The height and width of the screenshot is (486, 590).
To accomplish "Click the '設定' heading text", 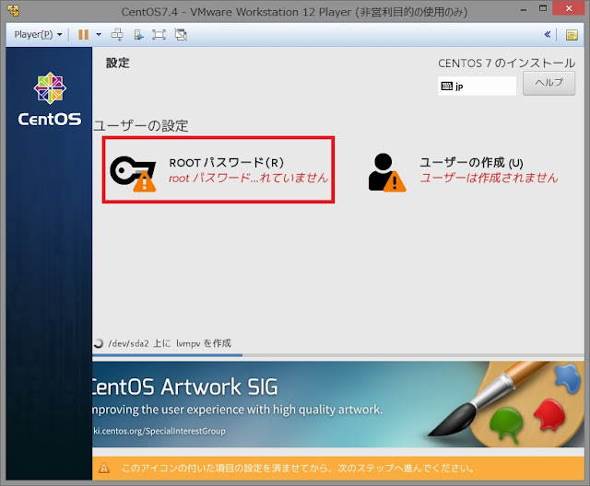I will tap(118, 63).
